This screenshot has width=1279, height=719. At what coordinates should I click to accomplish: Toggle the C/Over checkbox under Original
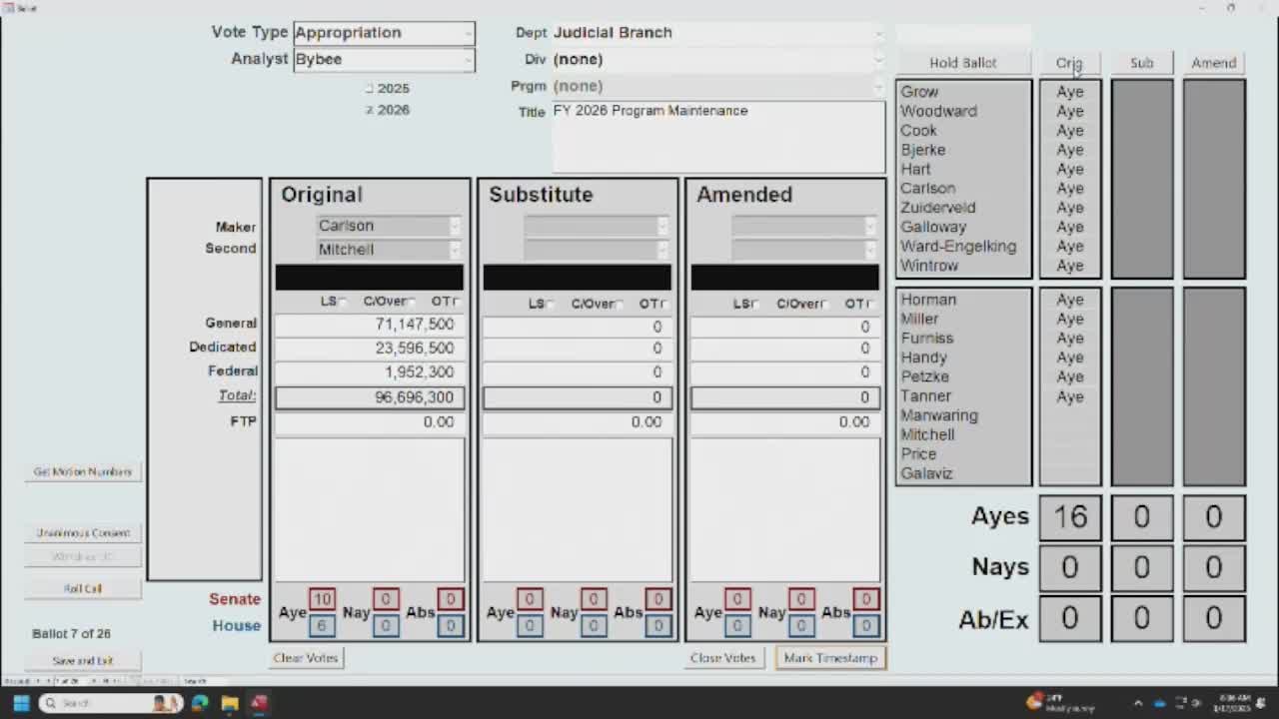point(412,302)
